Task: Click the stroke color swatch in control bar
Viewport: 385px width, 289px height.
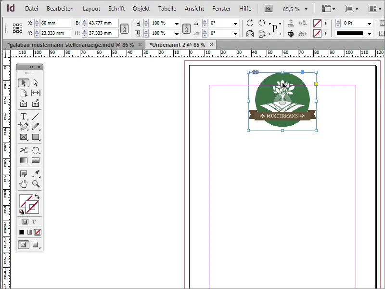Action: point(317,33)
